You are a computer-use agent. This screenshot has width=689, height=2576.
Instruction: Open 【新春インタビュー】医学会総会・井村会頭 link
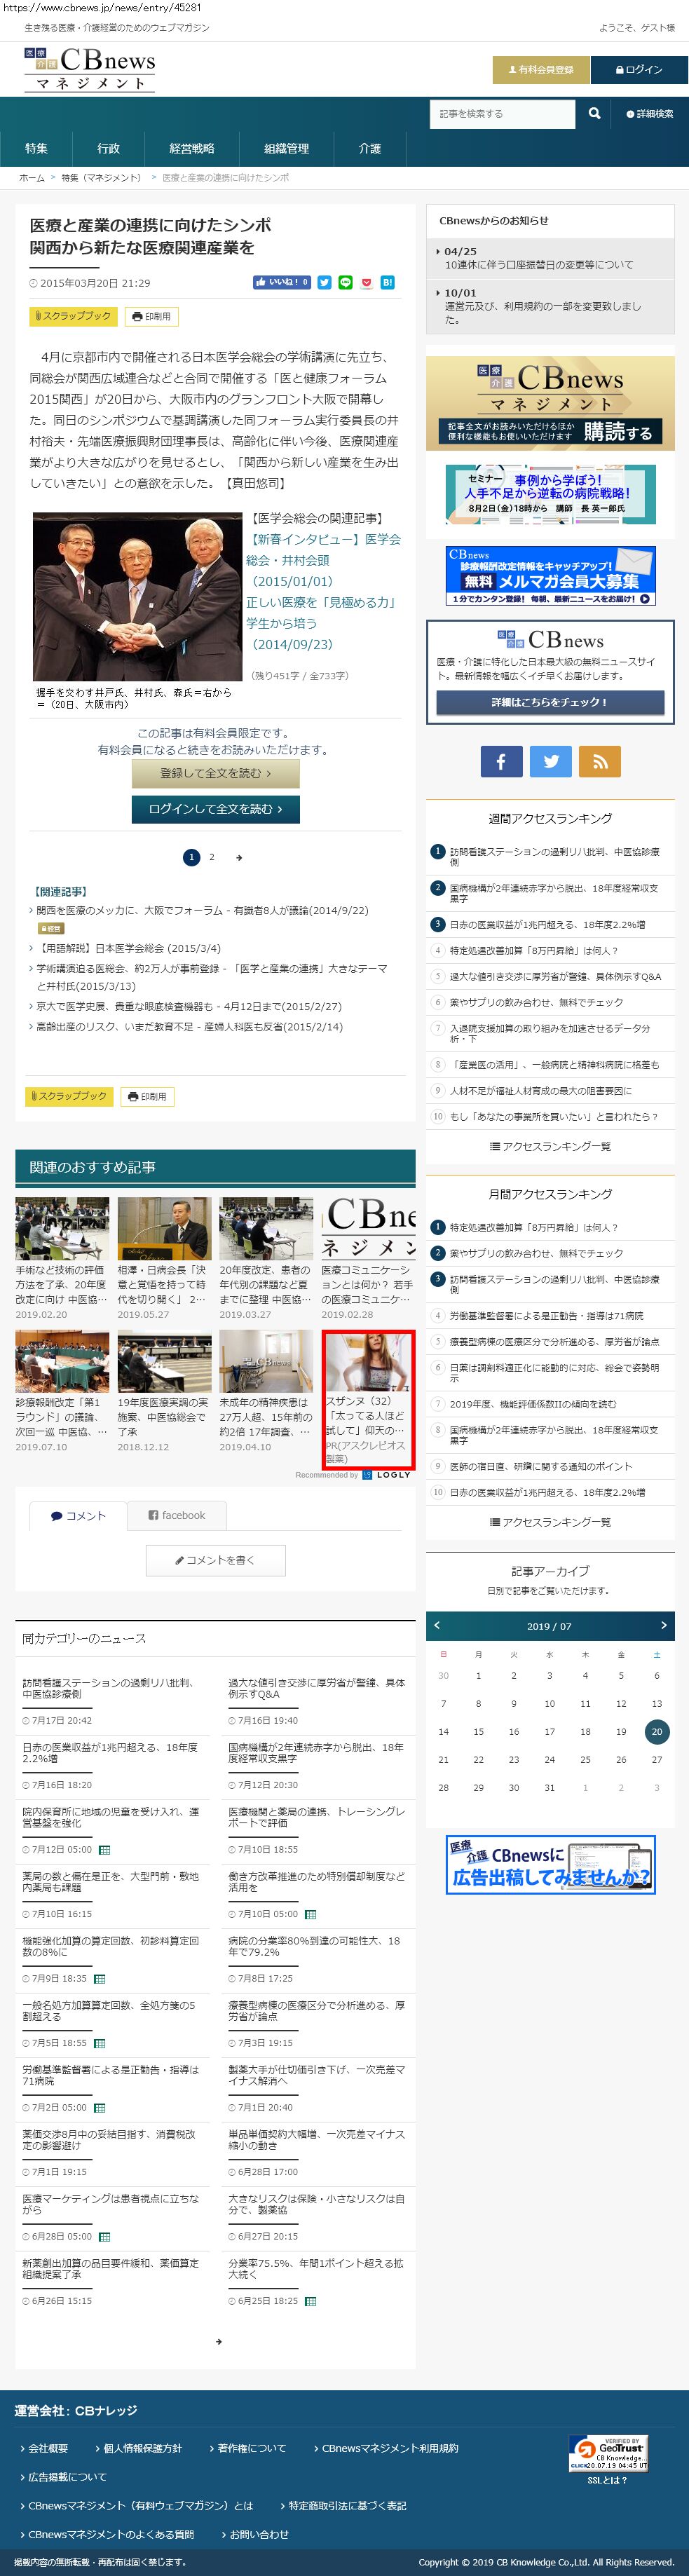coord(323,560)
